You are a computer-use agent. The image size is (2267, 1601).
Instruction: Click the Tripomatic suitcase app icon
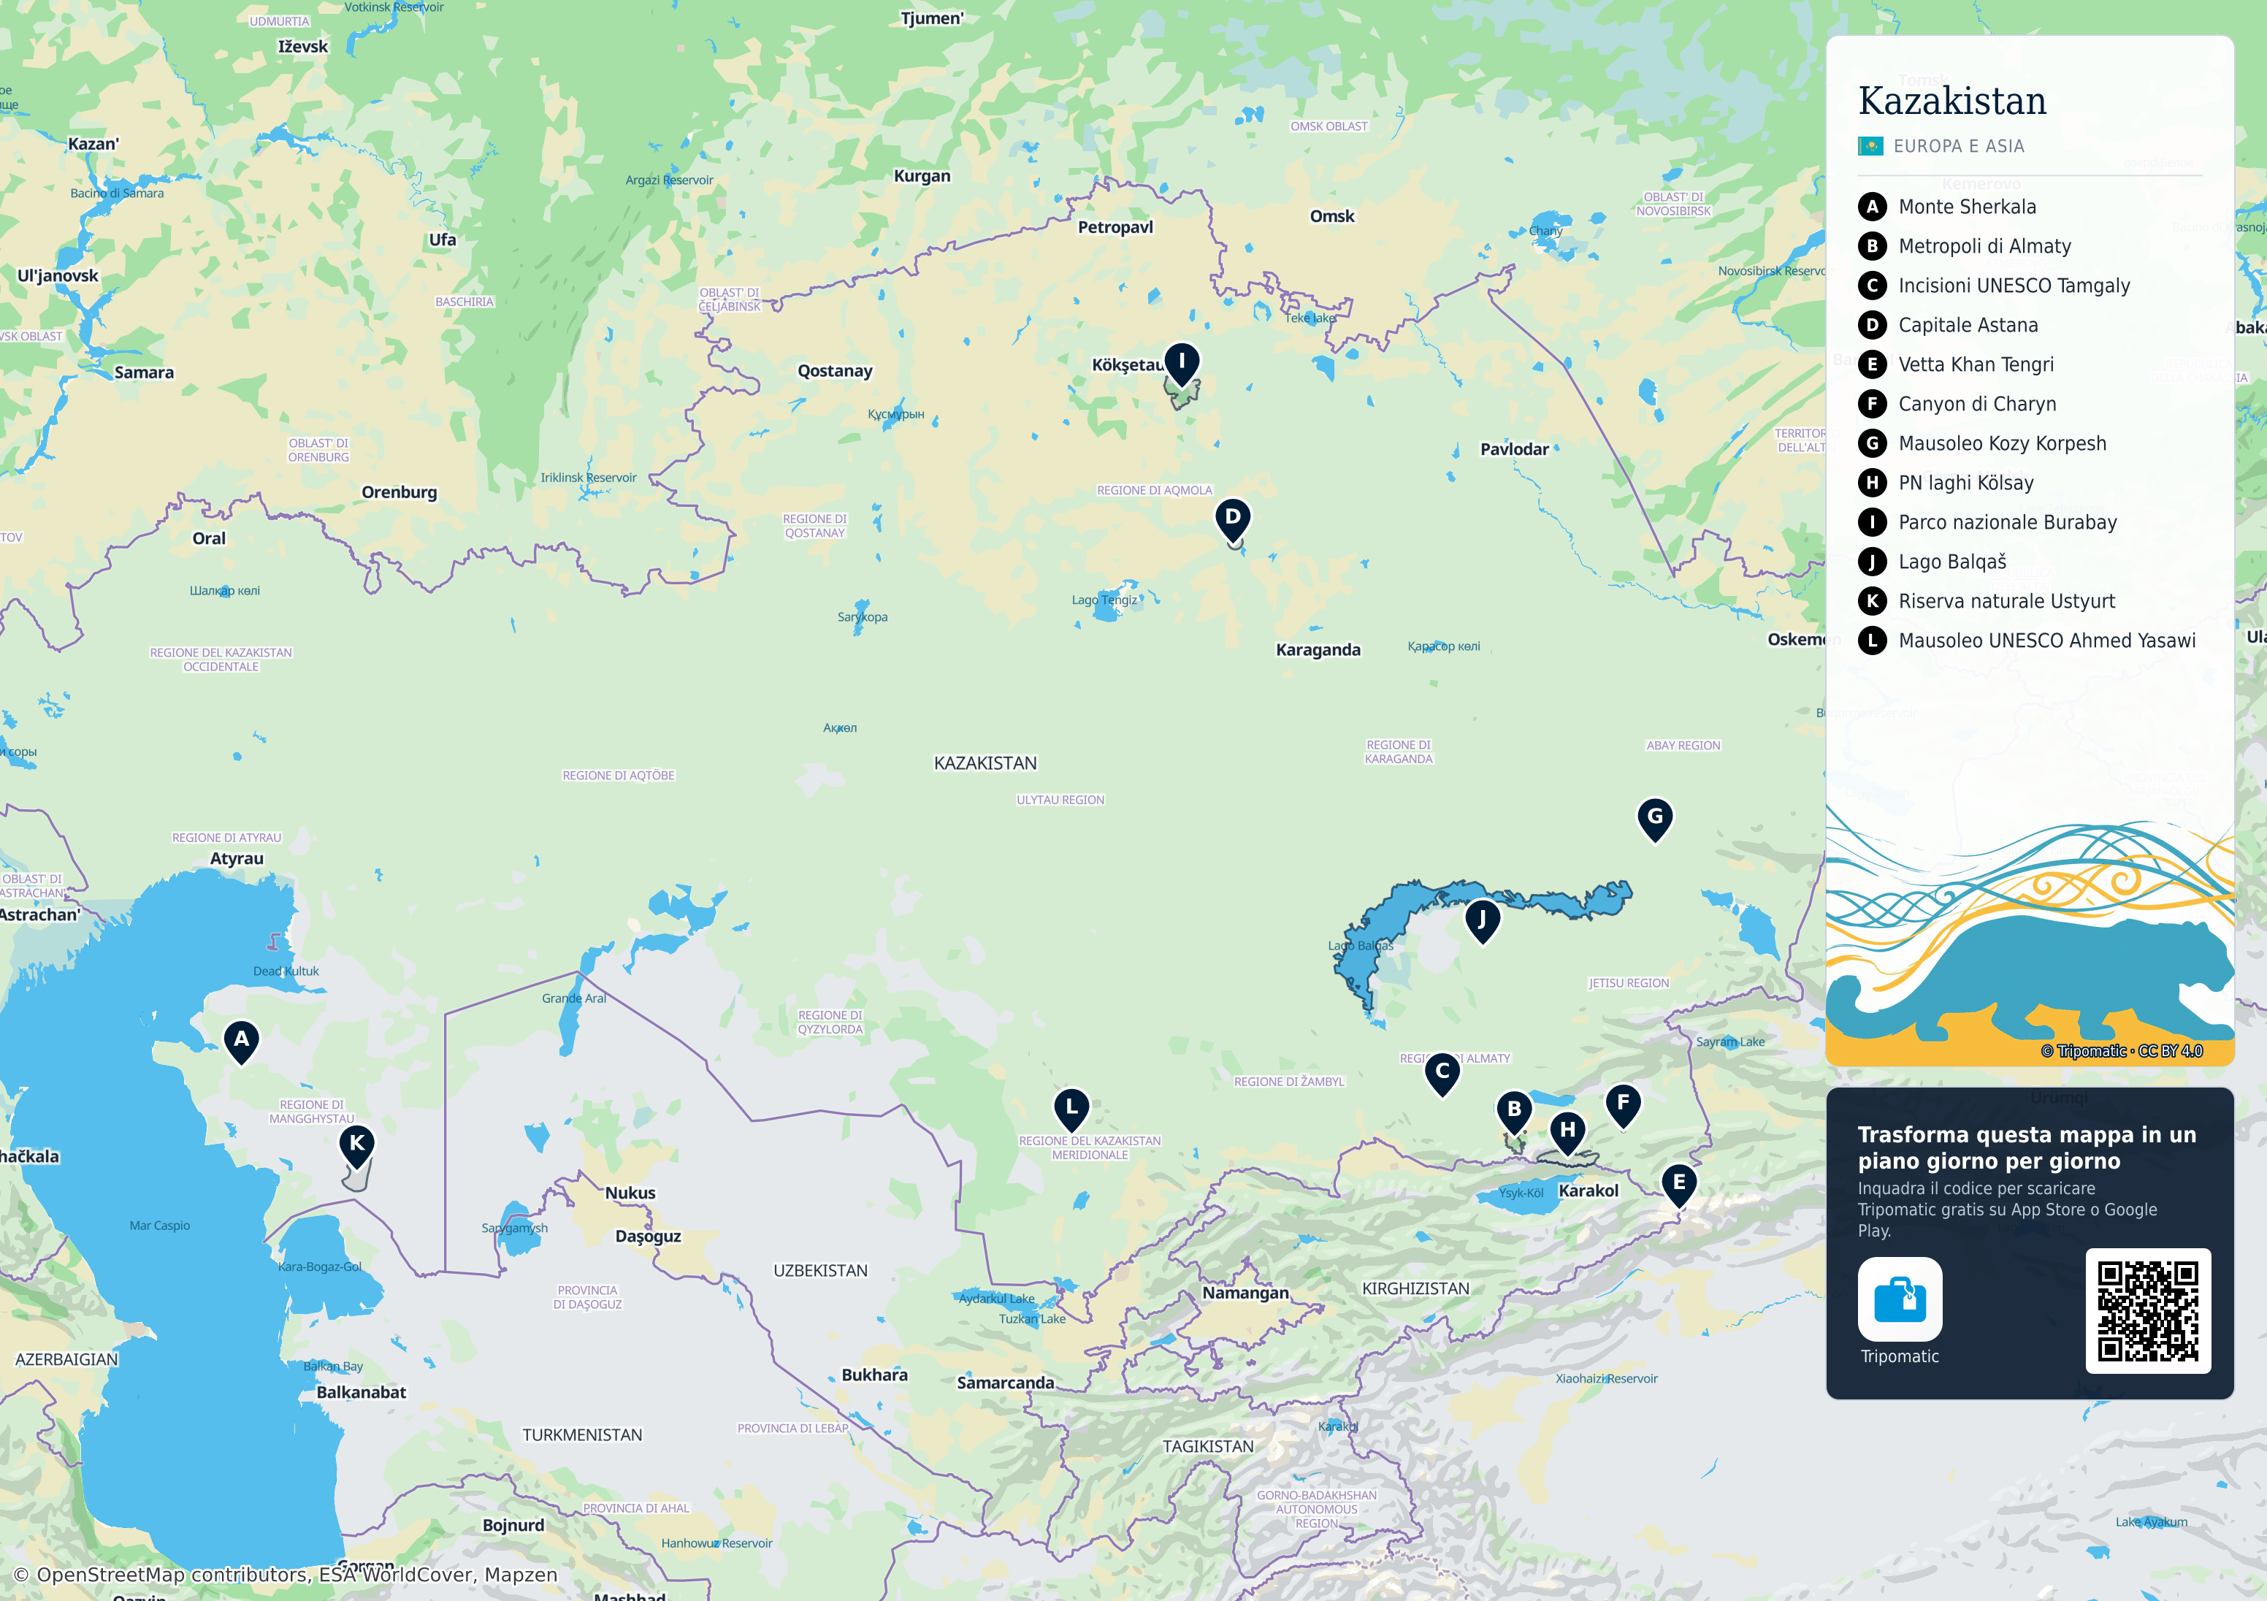click(1900, 1299)
